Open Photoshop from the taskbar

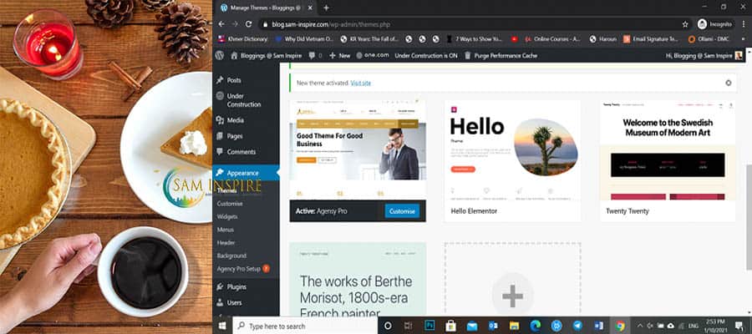(x=429, y=326)
